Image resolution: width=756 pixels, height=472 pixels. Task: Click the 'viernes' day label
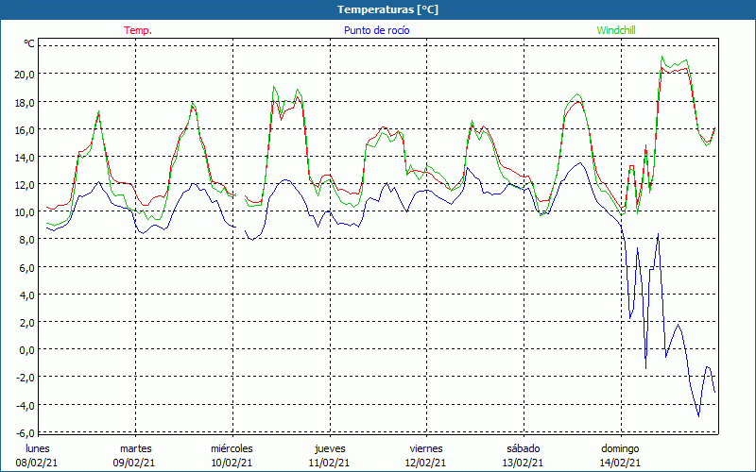[x=426, y=448]
